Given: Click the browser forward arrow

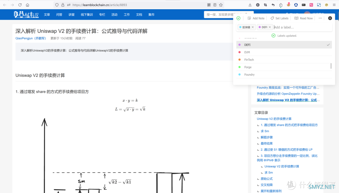Looking at the screenshot, I should click(12, 5).
